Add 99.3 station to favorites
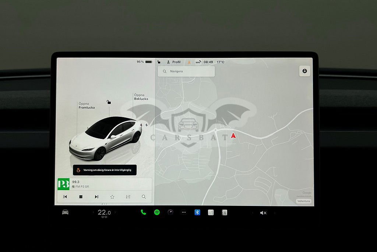The width and height of the screenshot is (377, 252). (112, 197)
